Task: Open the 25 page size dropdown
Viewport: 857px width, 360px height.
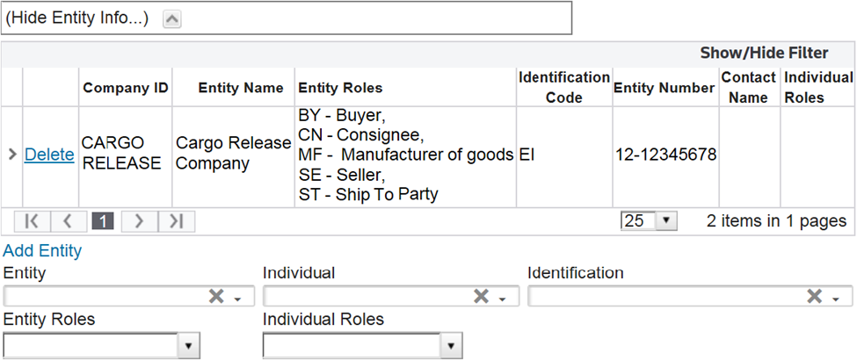Action: pos(667,221)
